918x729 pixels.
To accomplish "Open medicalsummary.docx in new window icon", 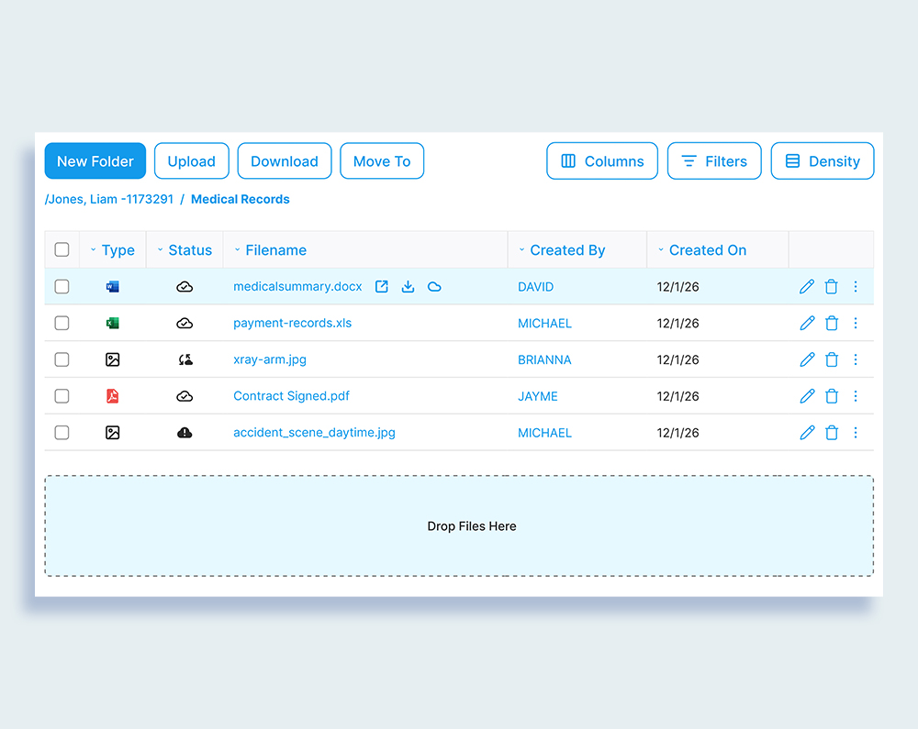I will [382, 287].
